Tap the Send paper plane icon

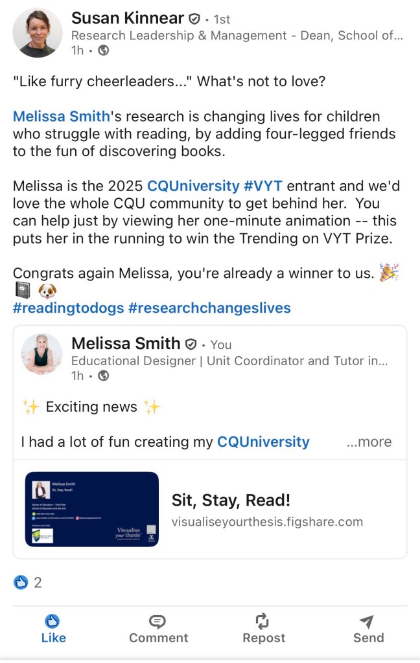367,622
